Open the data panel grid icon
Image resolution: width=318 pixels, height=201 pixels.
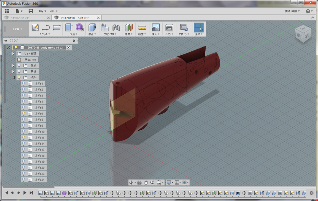7,11
